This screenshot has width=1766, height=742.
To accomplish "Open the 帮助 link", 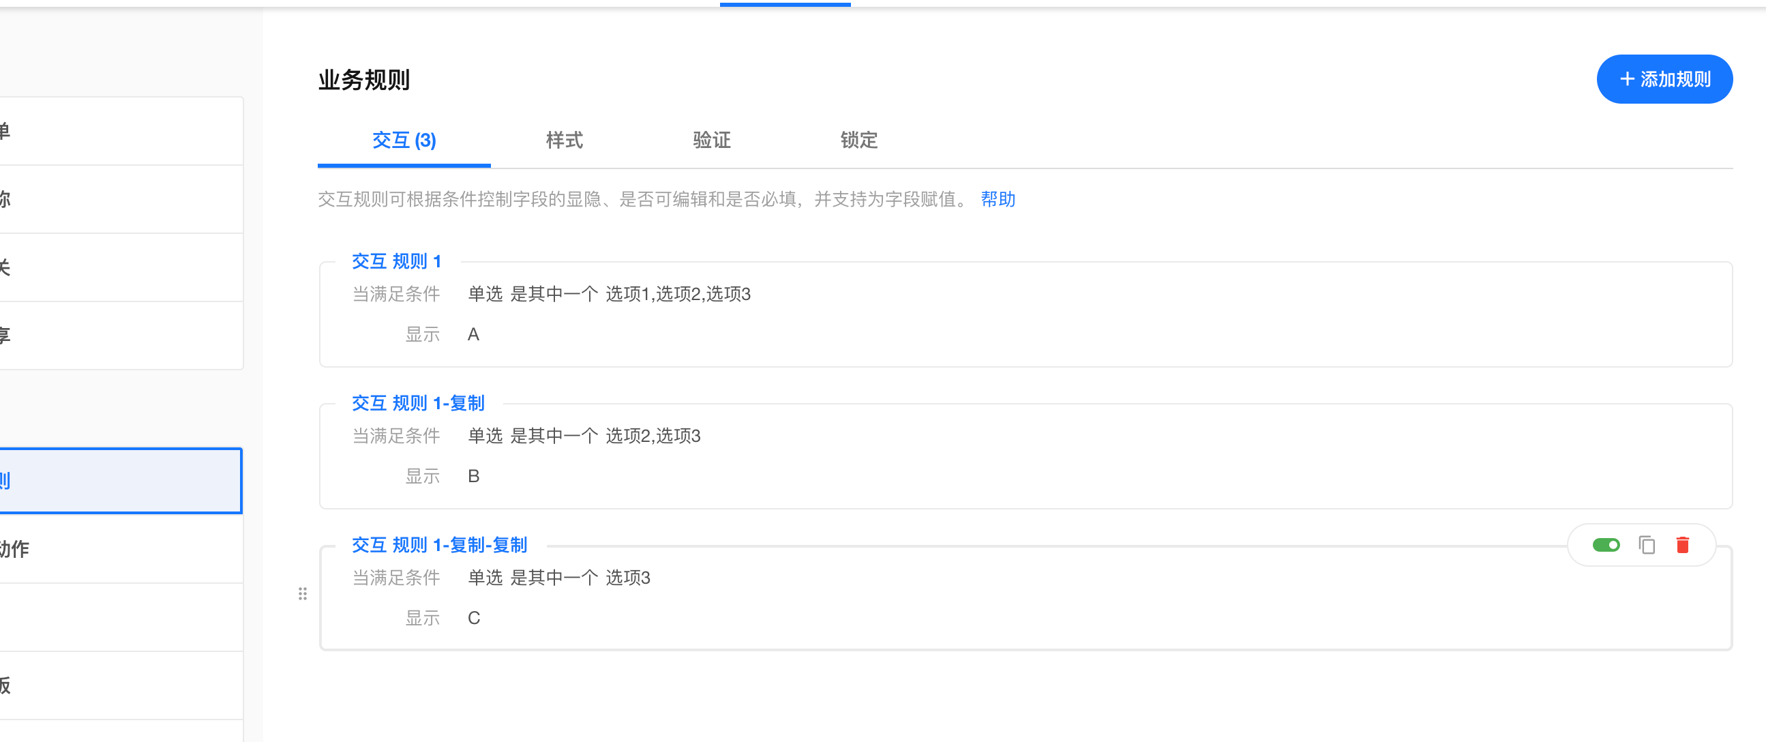I will click(x=998, y=199).
